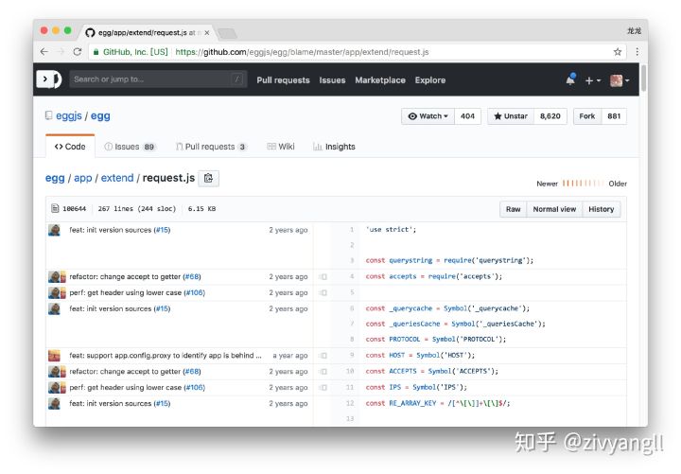Click the repository book icon
Viewport: 681px width, 474px height.
click(x=48, y=115)
